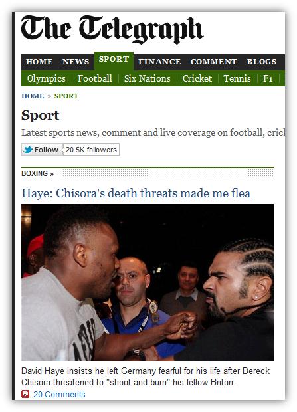
Task: Open the HOME tab in top navigation
Action: click(39, 62)
